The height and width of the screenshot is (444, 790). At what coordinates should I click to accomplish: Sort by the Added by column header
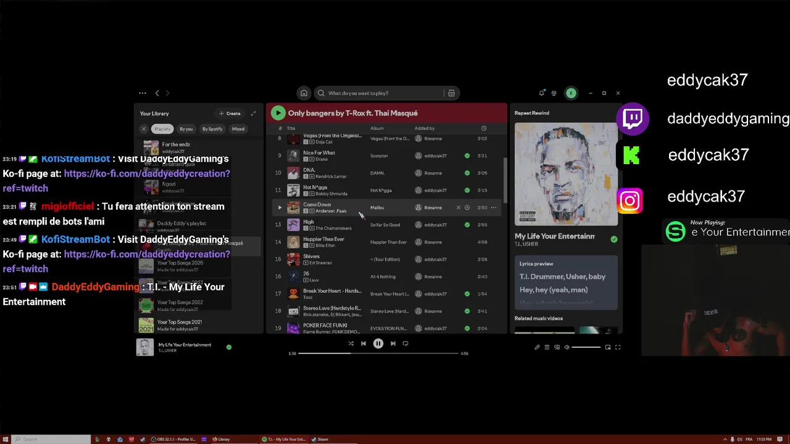click(425, 128)
